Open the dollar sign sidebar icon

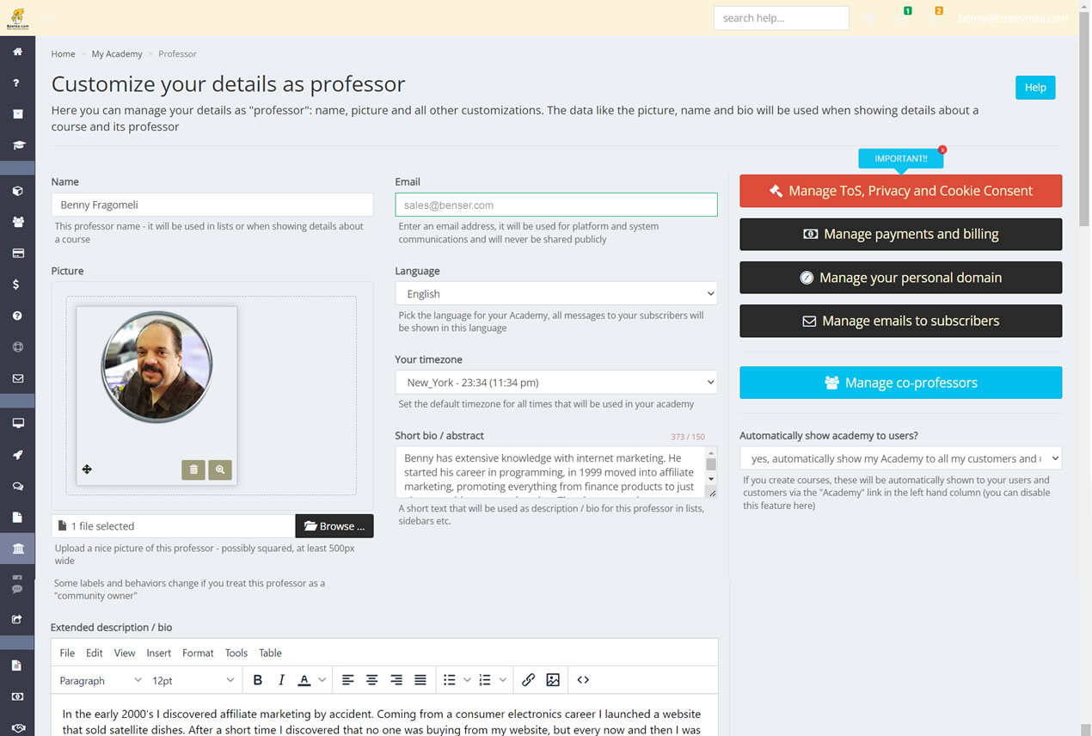[18, 285]
